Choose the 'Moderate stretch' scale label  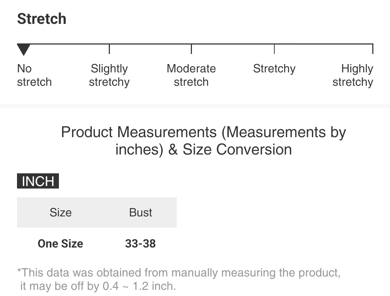tap(191, 75)
